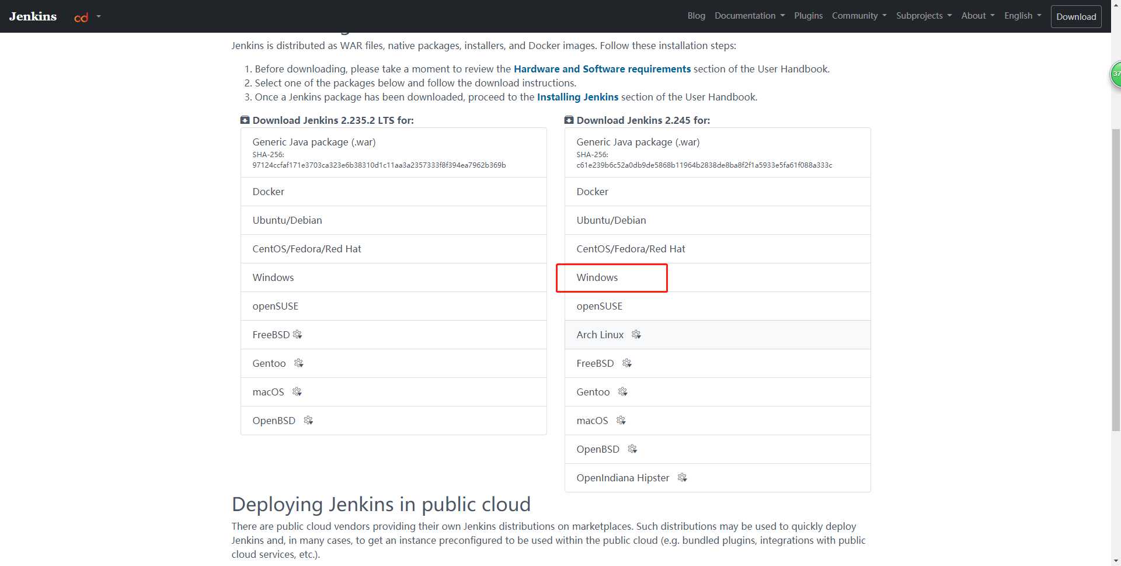Select Windows under Jenkins 2.245 downloads
This screenshot has width=1121, height=566.
(718, 277)
